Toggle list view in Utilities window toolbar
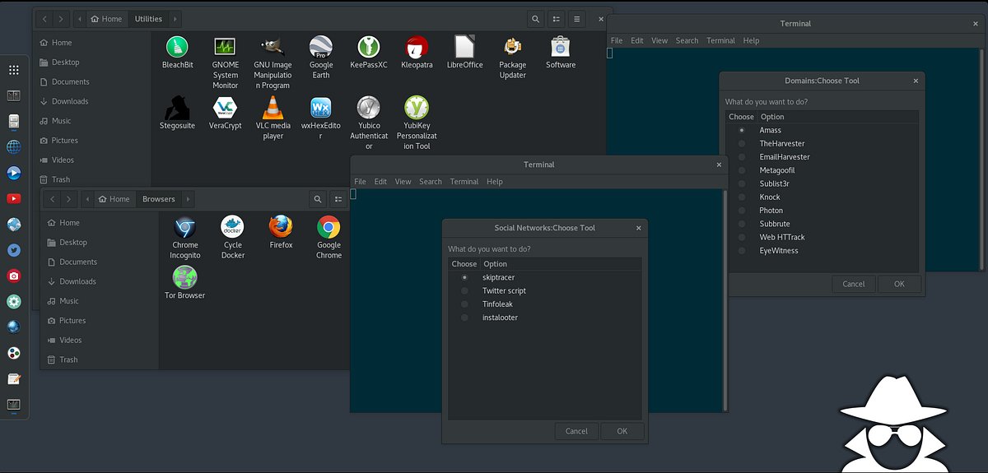The height and width of the screenshot is (473, 988). (557, 19)
